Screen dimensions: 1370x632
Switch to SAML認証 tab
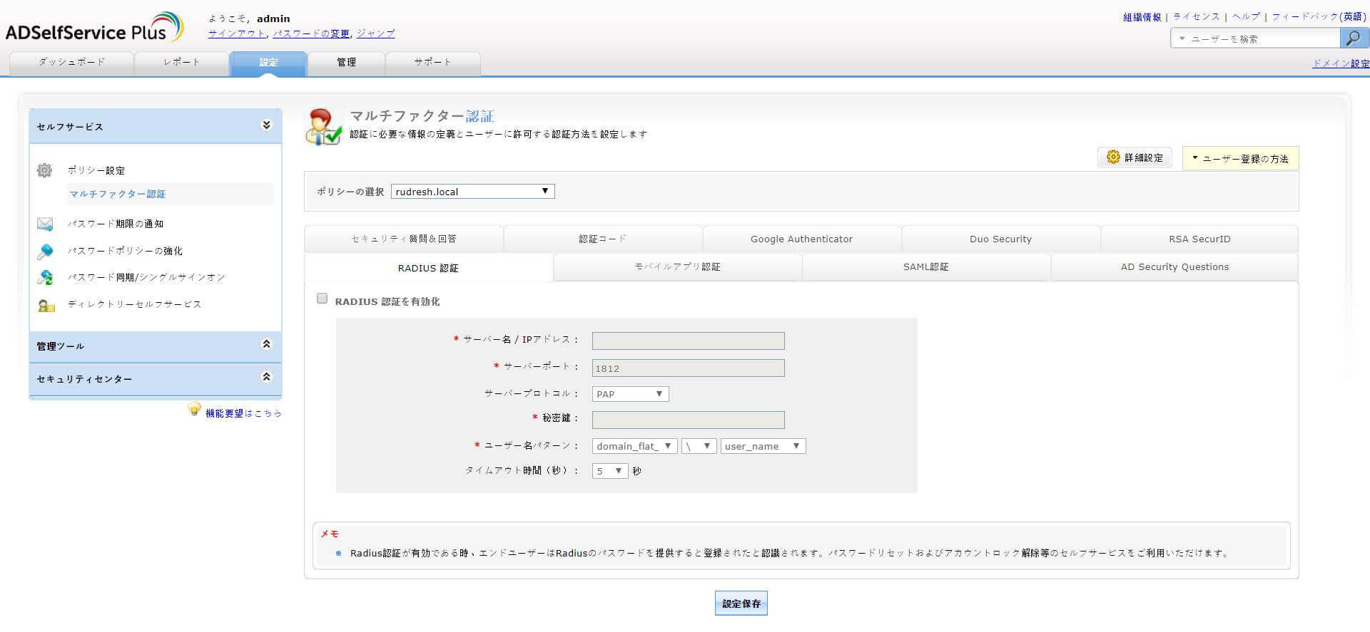pyautogui.click(x=926, y=266)
